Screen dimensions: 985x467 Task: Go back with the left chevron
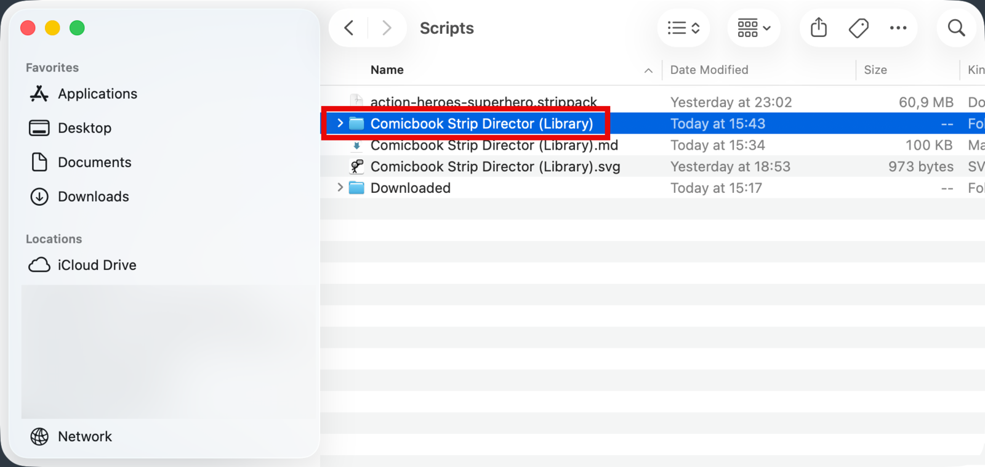click(348, 28)
